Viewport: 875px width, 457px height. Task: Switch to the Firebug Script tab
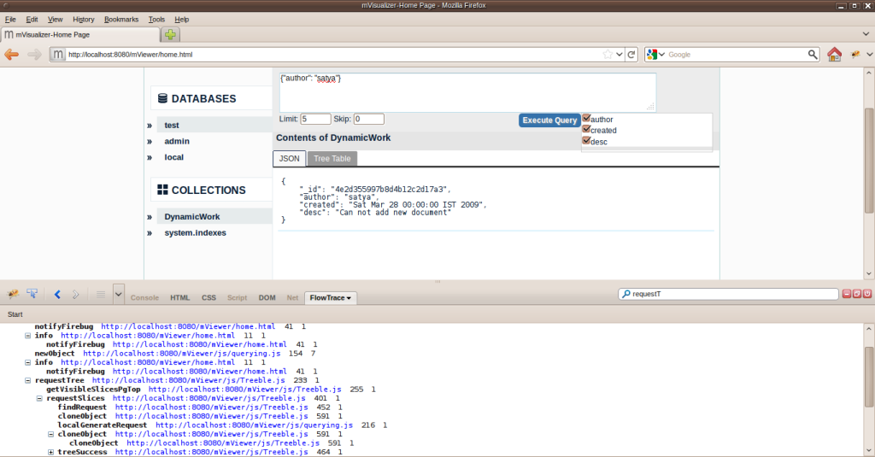pos(237,298)
